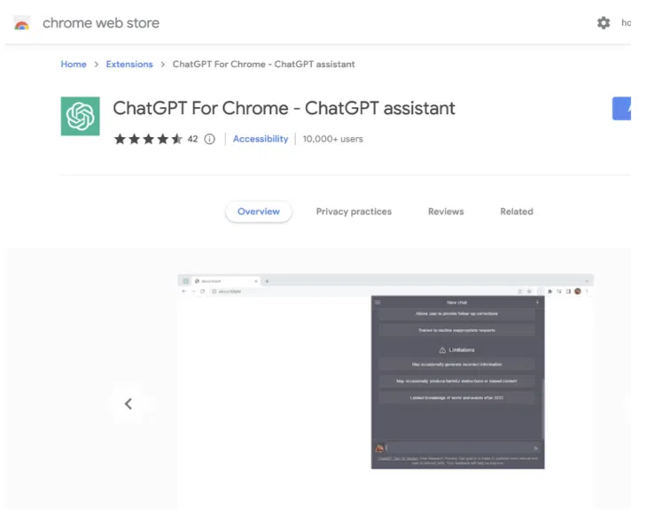Image resolution: width=654 pixels, height=522 pixels.
Task: Click the rating count '42'
Action: click(192, 139)
